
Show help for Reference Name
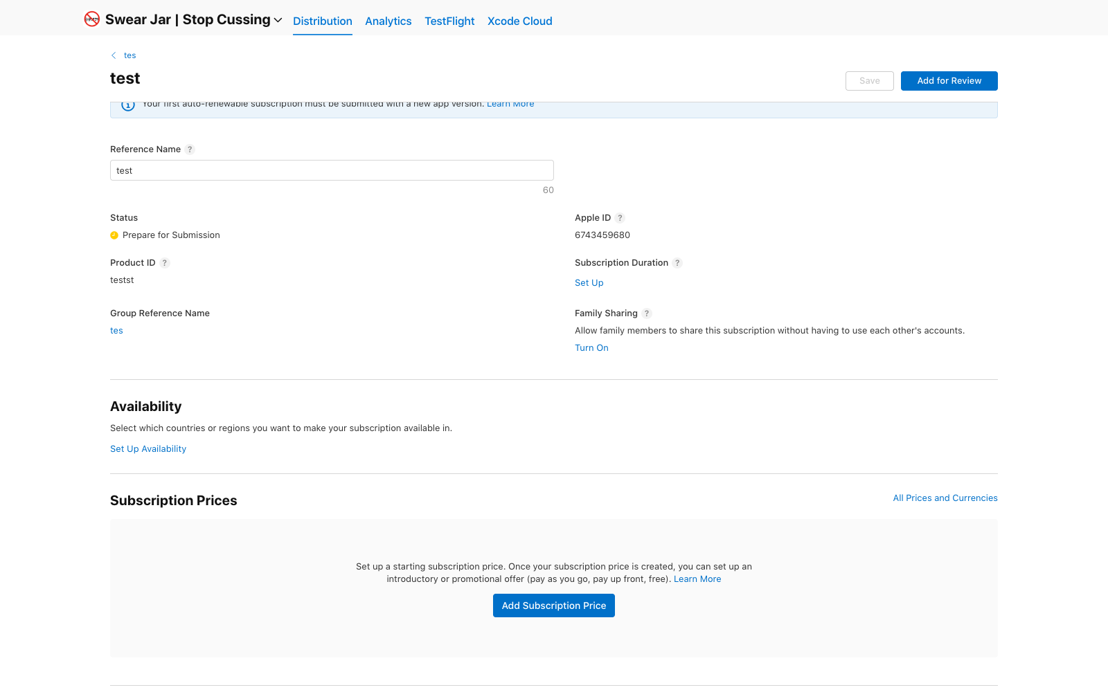[x=190, y=149]
